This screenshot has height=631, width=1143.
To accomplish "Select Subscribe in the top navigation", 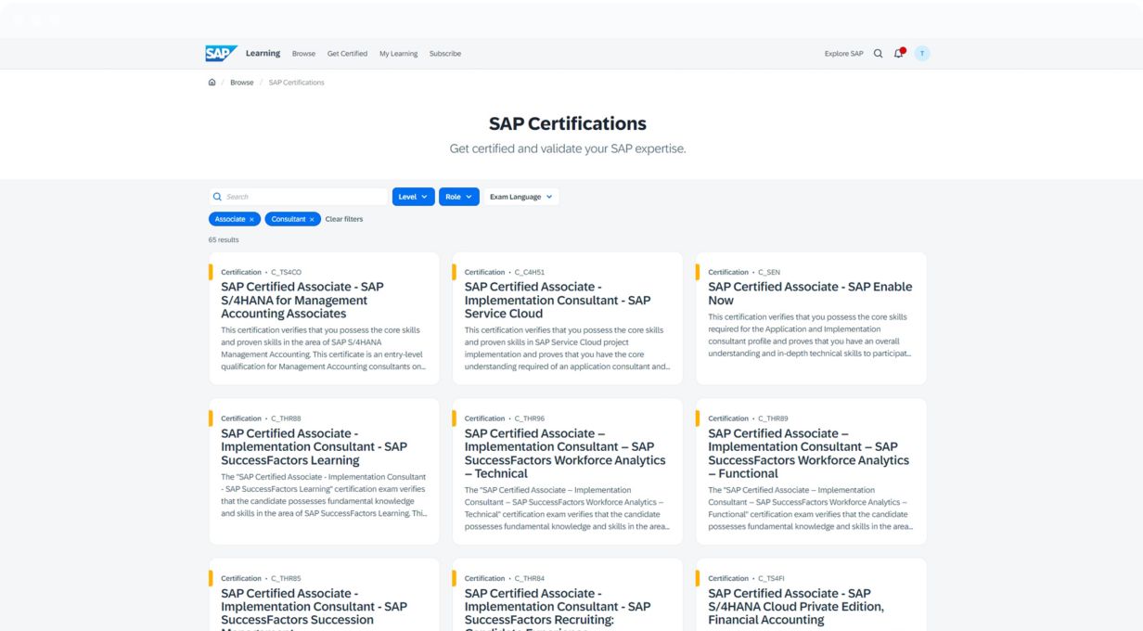I will [x=444, y=54].
